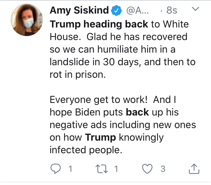Click bold 'Trump' before 'knowingly'
The width and height of the screenshot is (211, 185).
coord(100,138)
